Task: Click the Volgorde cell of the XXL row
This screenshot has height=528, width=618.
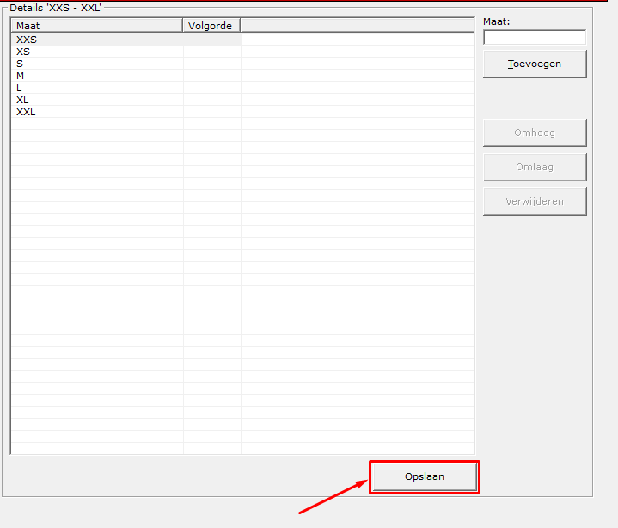Action: coord(212,112)
